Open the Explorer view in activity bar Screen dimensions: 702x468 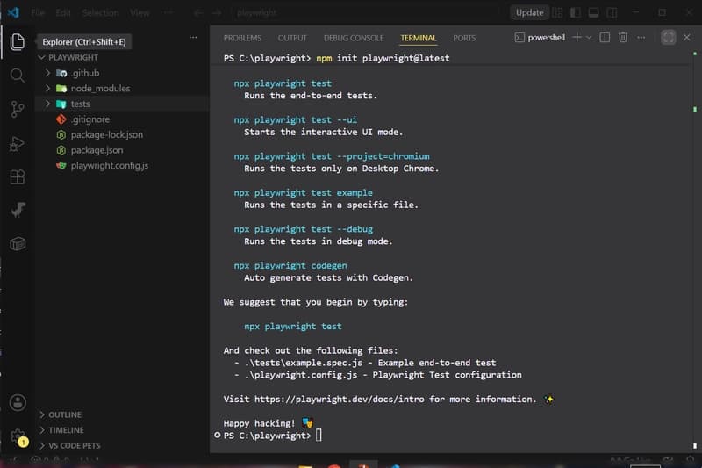pos(17,41)
